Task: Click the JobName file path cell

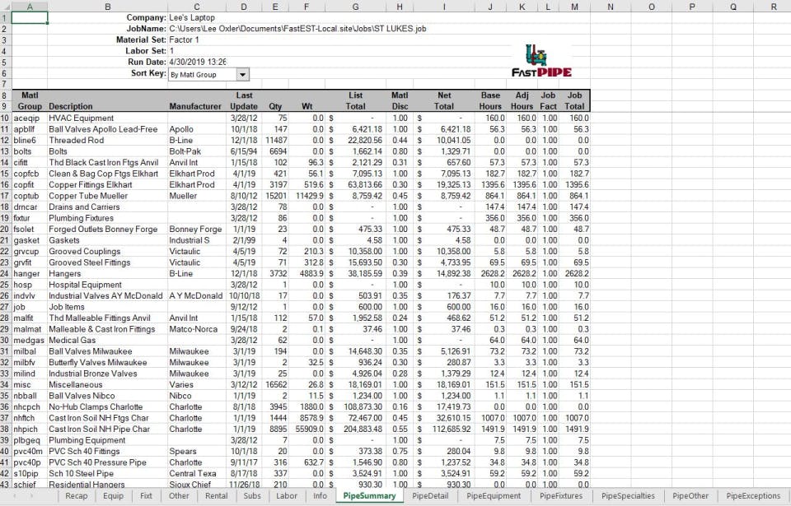Action: [x=297, y=29]
